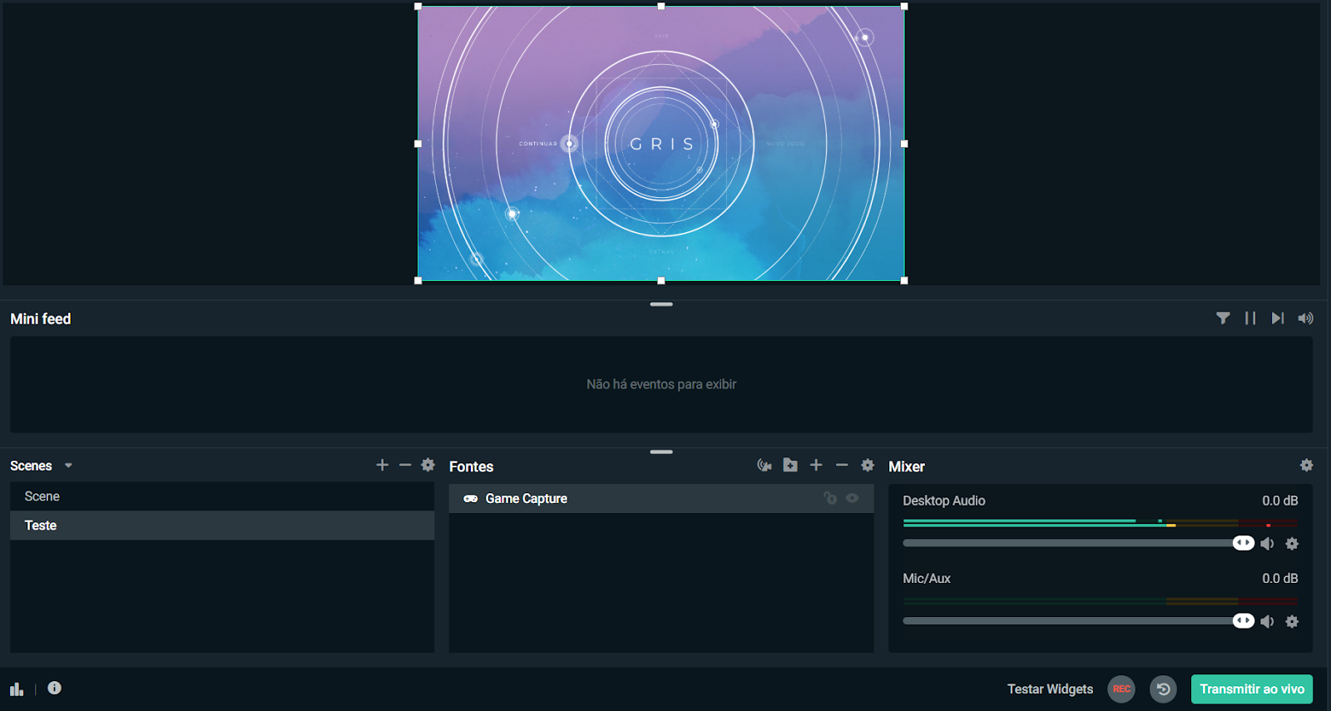This screenshot has height=711, width=1331.
Task: Skip to next alert in Mini feed
Action: (1278, 318)
